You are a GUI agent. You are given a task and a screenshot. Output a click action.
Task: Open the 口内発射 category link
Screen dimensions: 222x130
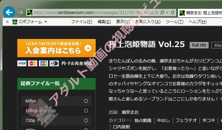tap(121, 127)
